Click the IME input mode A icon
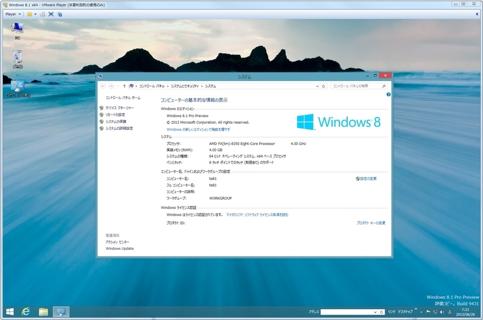 449,312
